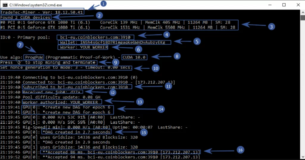The image size is (305, 160).
Task: Click 'SM: 28' in the #1 device row
Action: (x=228, y=27)
